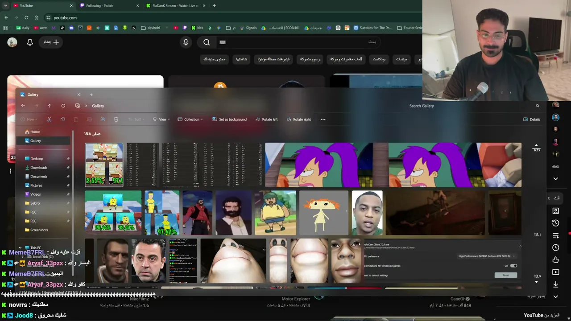Select the YouTube browser tab

(43, 6)
